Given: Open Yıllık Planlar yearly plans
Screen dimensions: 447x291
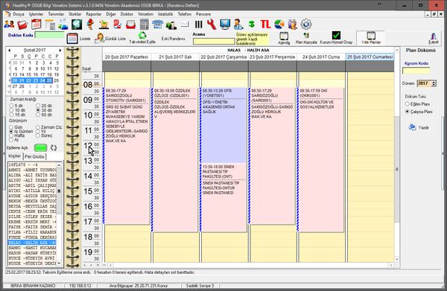Looking at the screenshot, I should click(371, 38).
